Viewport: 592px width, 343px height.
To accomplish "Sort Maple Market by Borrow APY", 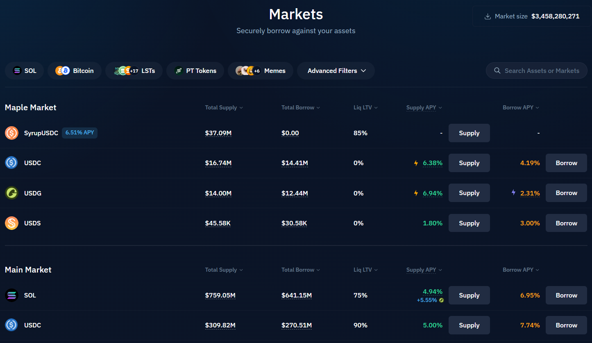I will (x=521, y=107).
